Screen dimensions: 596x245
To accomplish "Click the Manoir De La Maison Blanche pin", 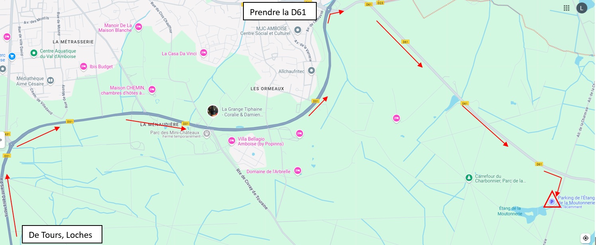I will click(x=138, y=27).
